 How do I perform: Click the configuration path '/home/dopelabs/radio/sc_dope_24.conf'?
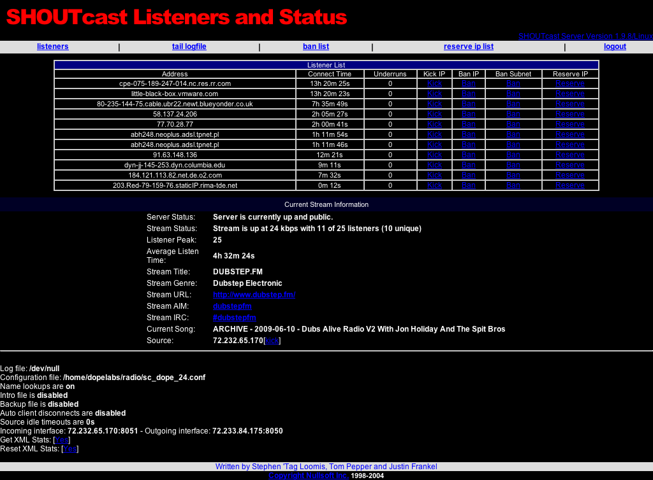pos(134,378)
